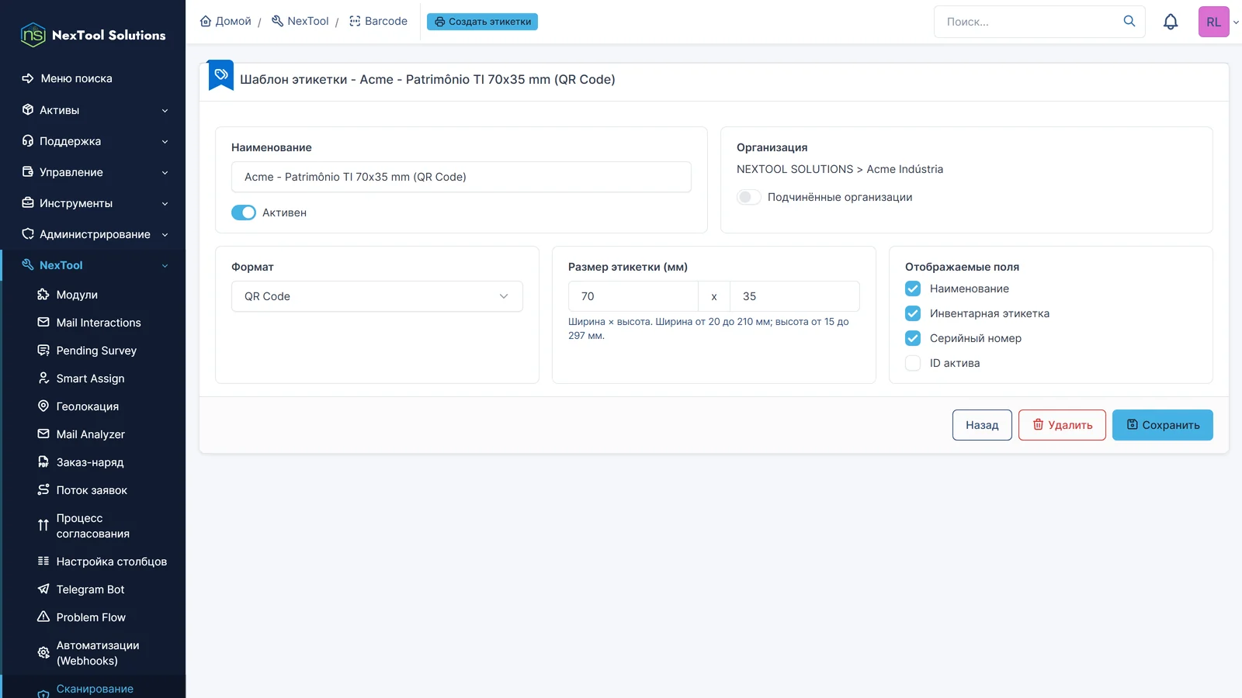Uncheck the Наименование field checkbox
1242x698 pixels.
tap(913, 289)
